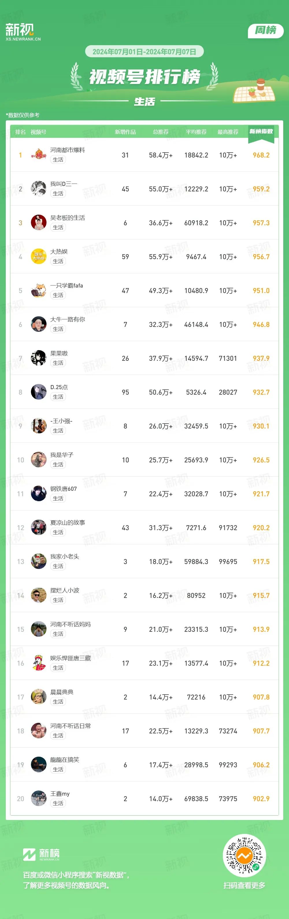Open avatar of 河南都市爆料
289x919 pixels.
click(38, 155)
